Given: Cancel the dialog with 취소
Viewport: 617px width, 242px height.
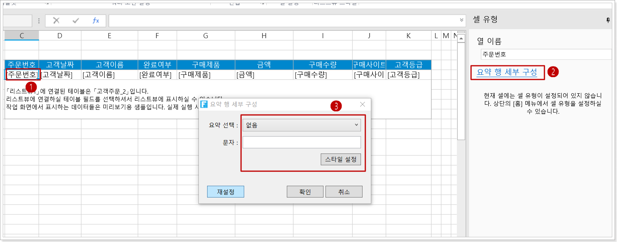Looking at the screenshot, I should [344, 192].
